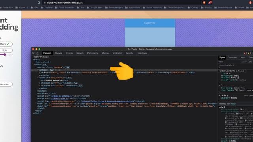Switch to the Performance tab
The height and width of the screenshot is (142, 253).
pos(93,53)
